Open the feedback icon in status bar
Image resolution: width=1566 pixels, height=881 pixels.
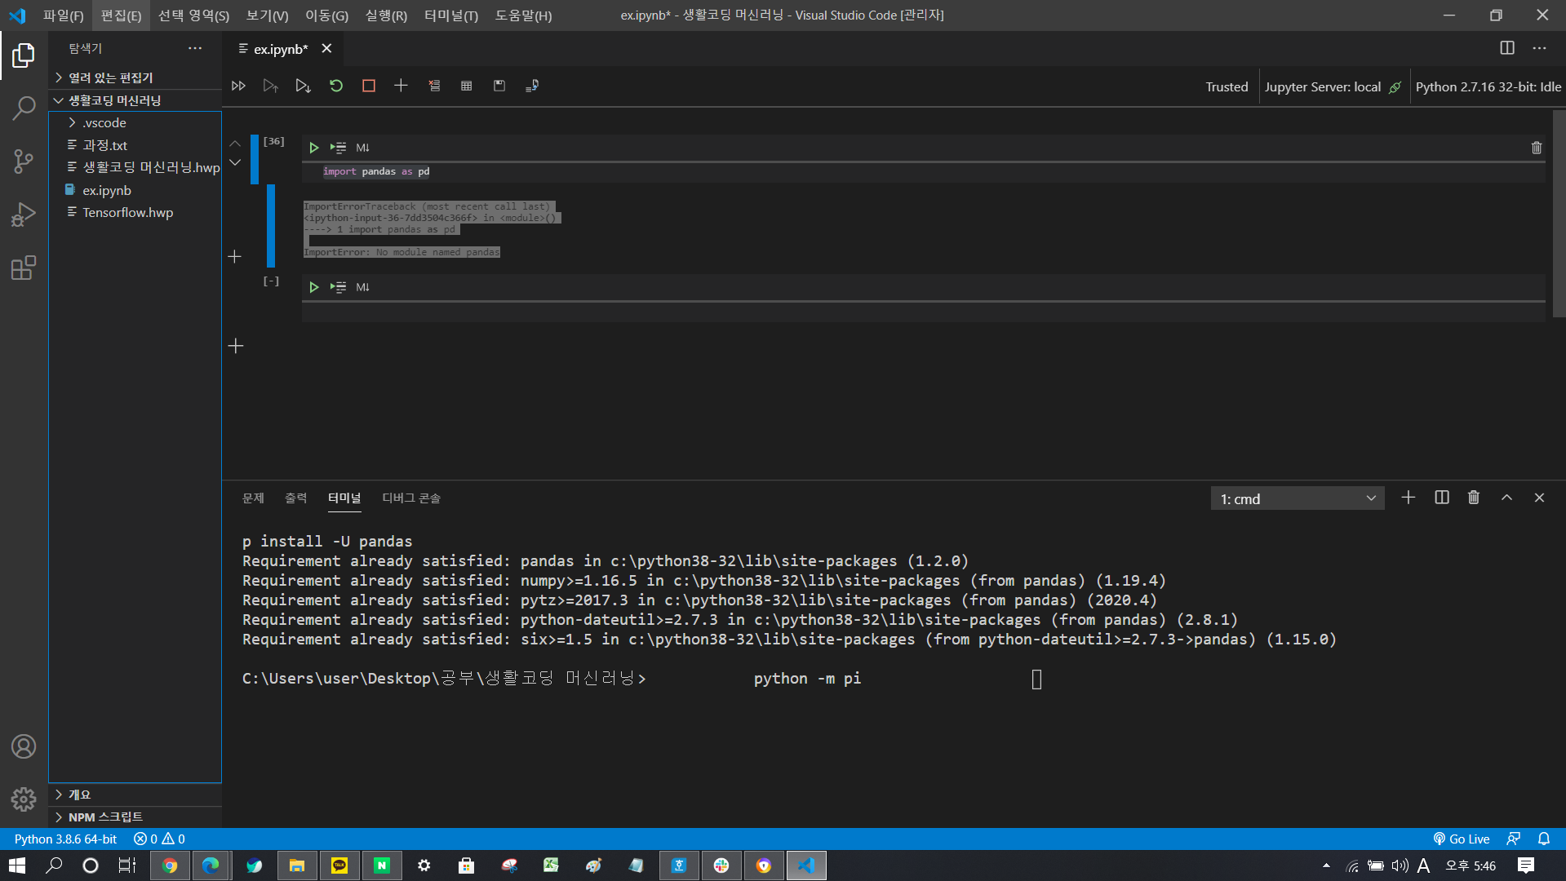(x=1514, y=839)
